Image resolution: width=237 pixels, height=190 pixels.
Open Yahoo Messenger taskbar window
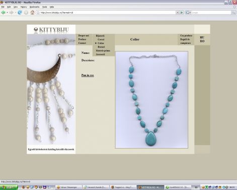pos(69,187)
